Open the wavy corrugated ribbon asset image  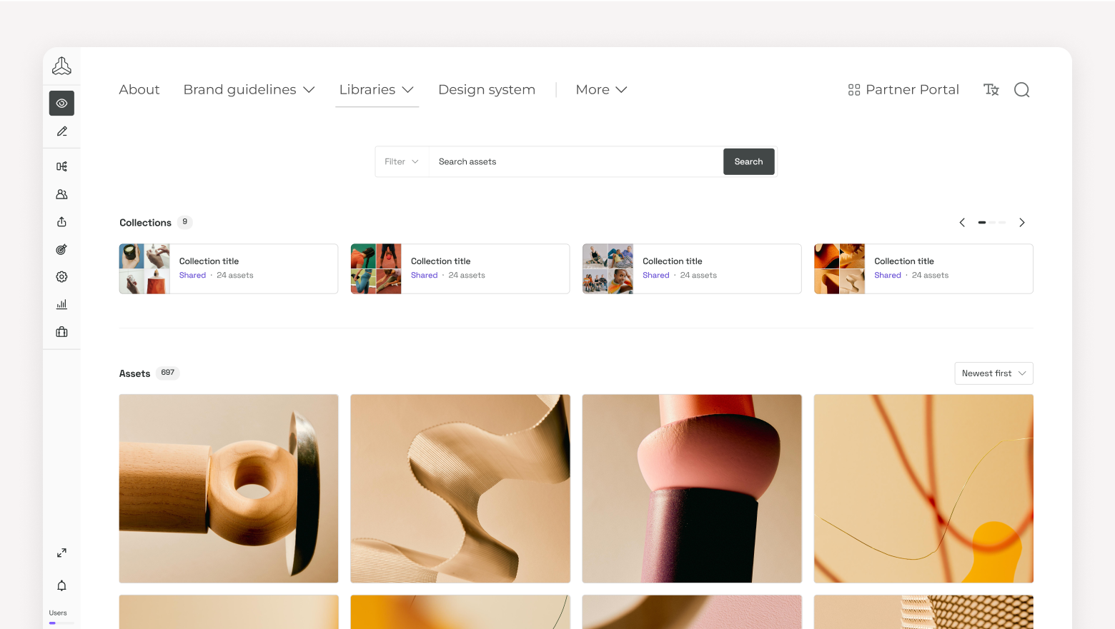point(460,488)
